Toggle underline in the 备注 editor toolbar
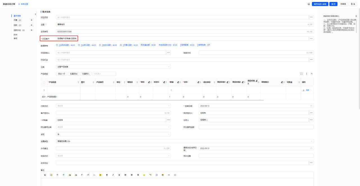Viewport: 360px width, 186px height. 119,175
